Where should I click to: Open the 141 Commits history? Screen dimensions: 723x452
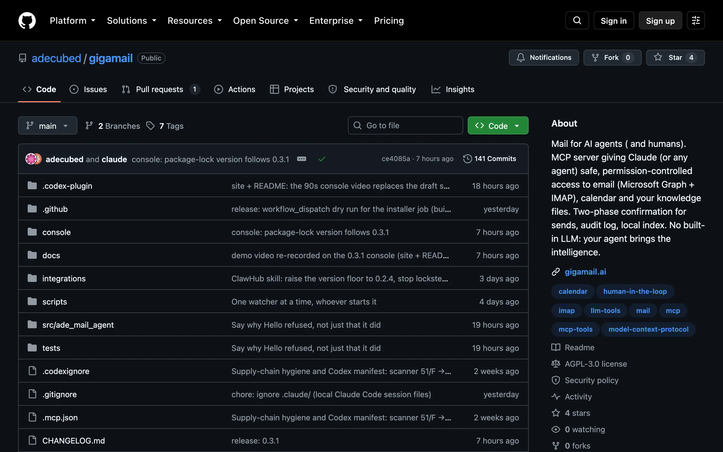489,159
